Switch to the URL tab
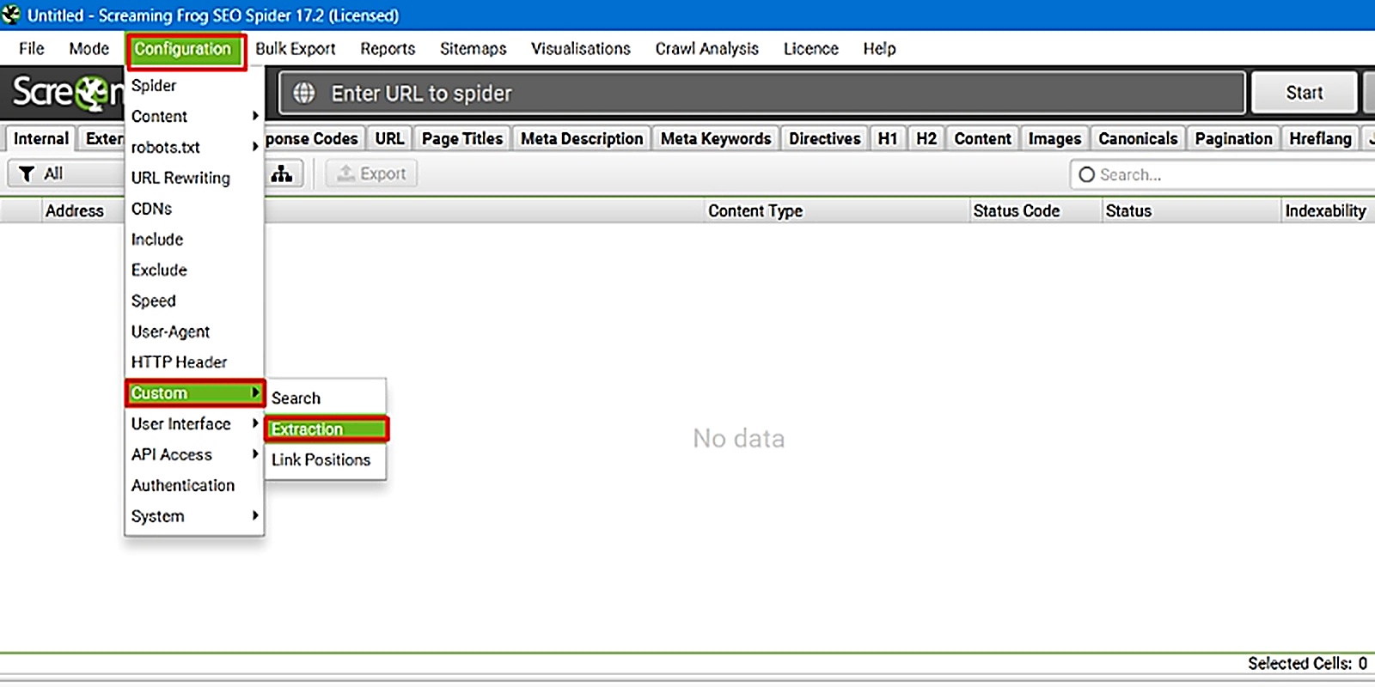Image resolution: width=1375 pixels, height=687 pixels. [389, 139]
